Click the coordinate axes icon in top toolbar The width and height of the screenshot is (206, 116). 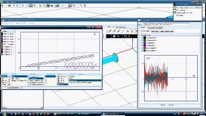tap(63, 5)
